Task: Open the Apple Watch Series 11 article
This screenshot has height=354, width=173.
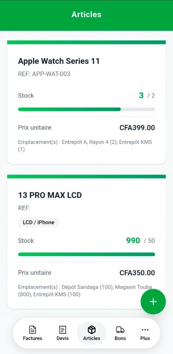Action: click(x=86, y=102)
